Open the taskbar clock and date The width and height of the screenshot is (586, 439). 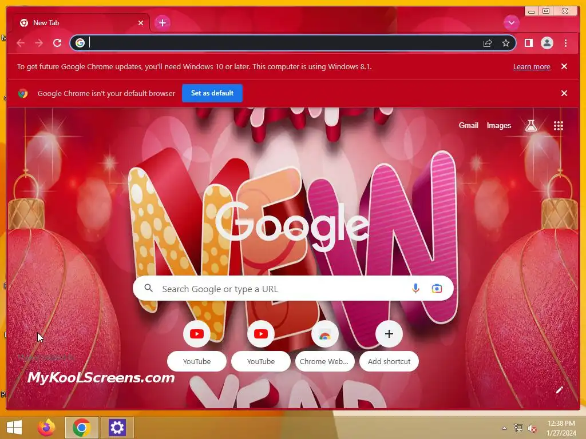[561, 428]
